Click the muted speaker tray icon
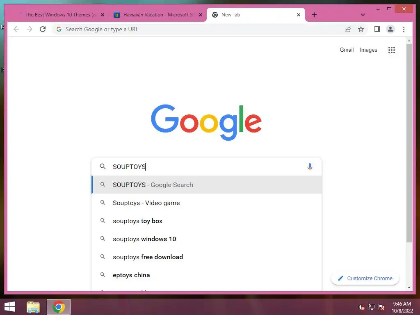 pos(362,307)
